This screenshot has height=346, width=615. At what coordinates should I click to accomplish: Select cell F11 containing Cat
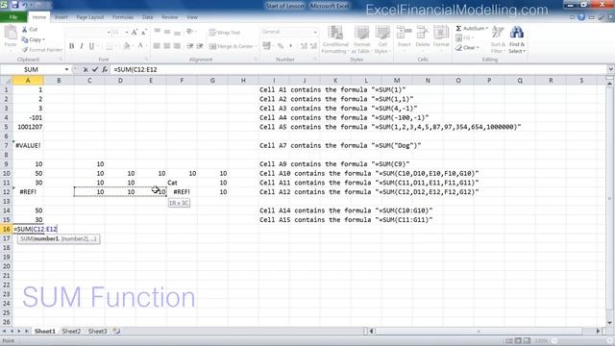pos(182,183)
